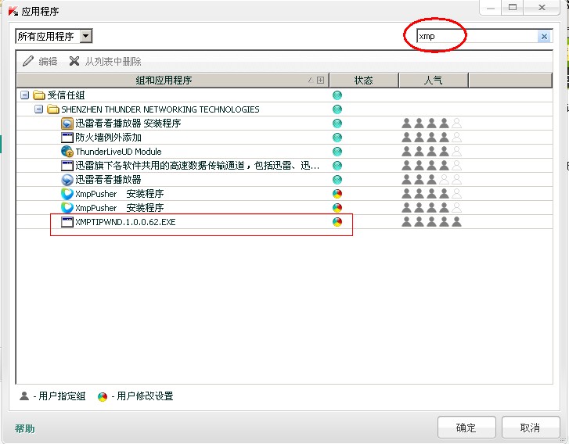This screenshot has width=569, height=444.
Task: Click status of 迅雷看看播放器 row
Action: pyautogui.click(x=337, y=180)
